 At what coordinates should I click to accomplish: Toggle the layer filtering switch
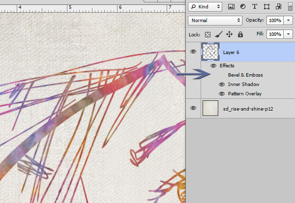(x=290, y=7)
